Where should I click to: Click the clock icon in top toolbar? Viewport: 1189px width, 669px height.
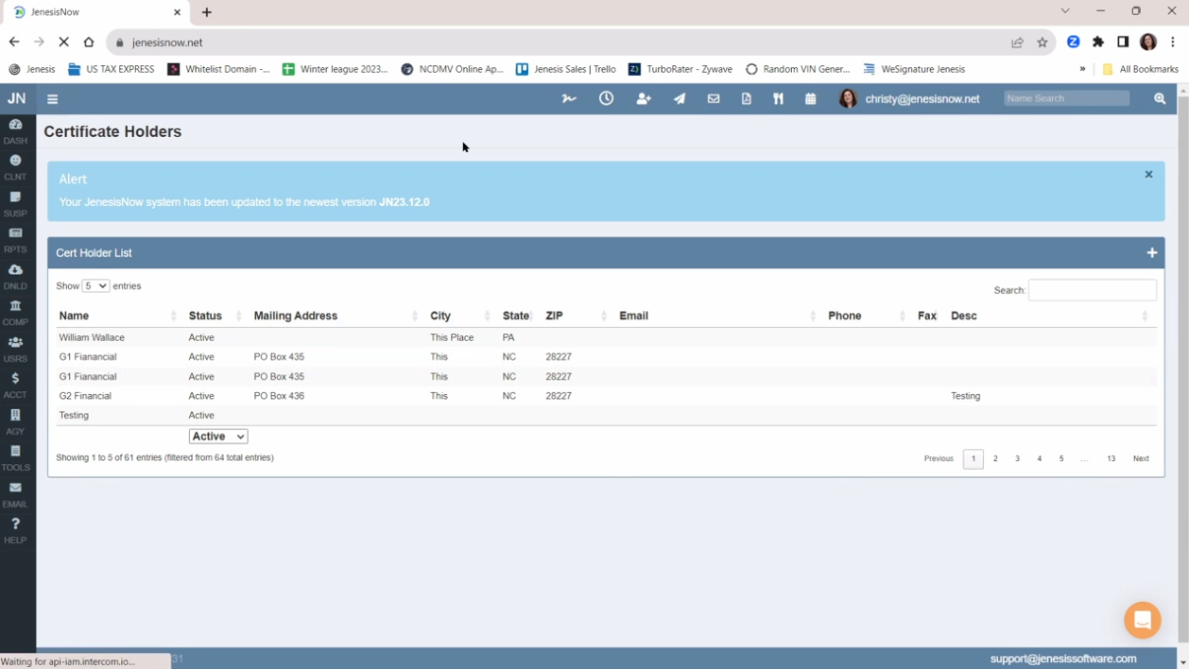click(606, 98)
